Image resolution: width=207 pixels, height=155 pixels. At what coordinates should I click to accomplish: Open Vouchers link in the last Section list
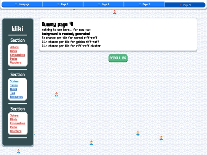pos(16,131)
